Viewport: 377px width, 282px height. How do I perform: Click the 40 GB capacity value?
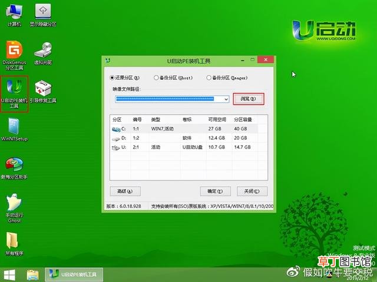[240, 129]
